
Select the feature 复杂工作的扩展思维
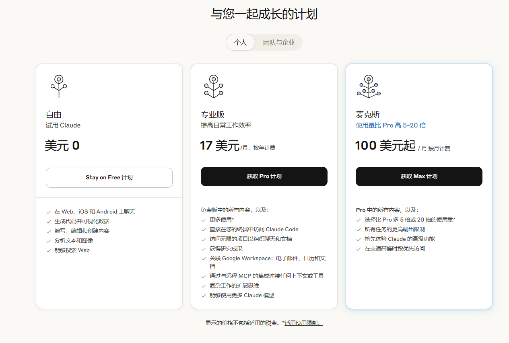[234, 285]
